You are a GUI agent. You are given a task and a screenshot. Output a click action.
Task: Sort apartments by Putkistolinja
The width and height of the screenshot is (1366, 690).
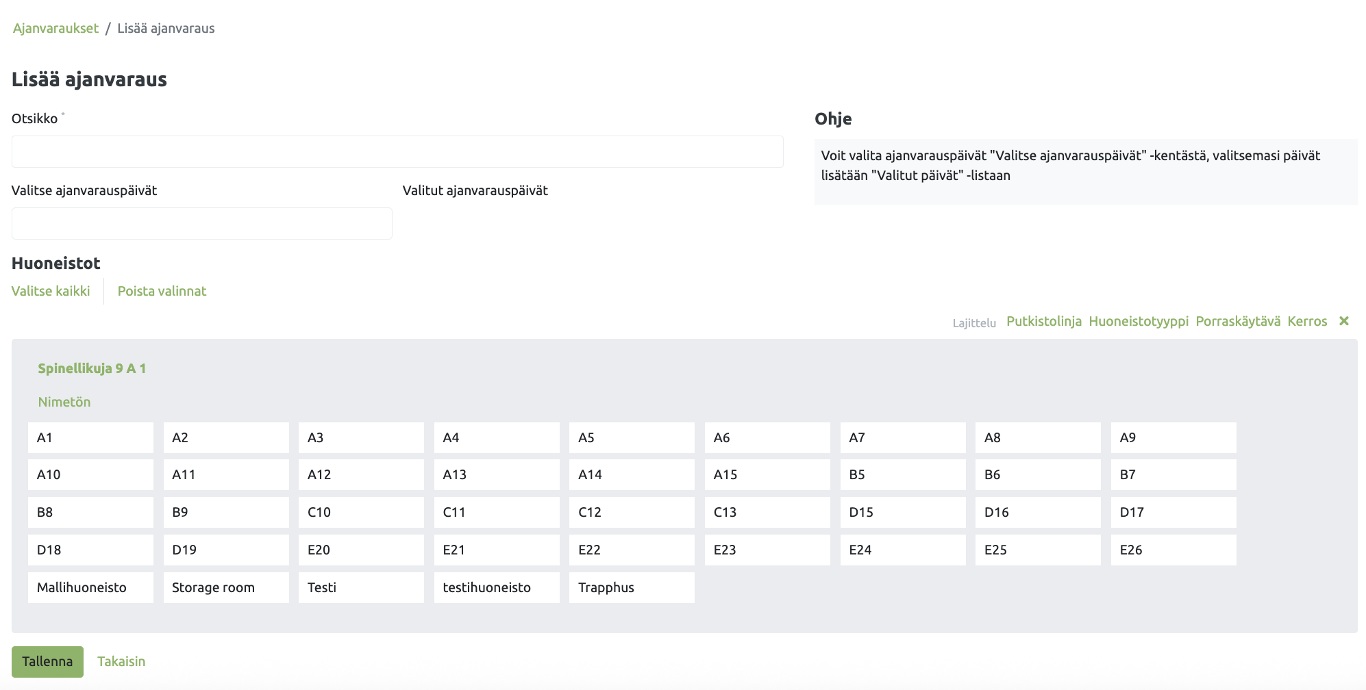point(1043,321)
